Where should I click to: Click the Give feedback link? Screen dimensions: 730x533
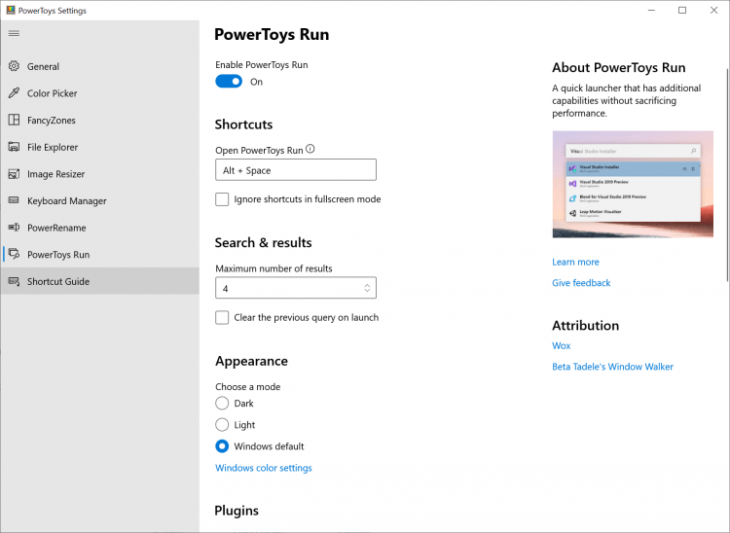point(581,283)
